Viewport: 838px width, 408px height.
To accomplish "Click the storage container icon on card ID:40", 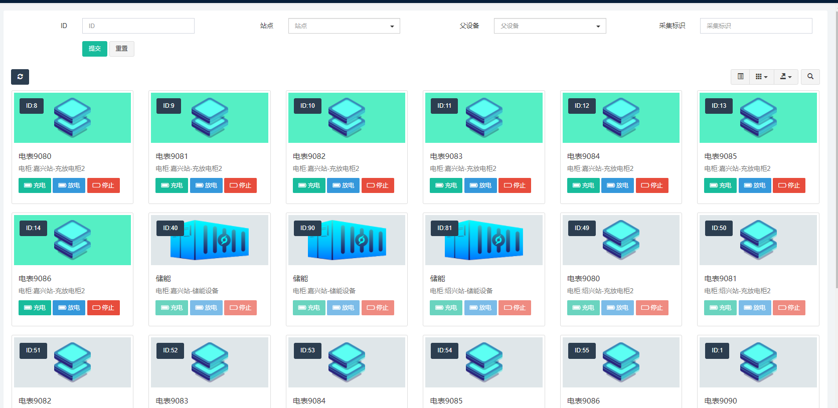I will pyautogui.click(x=210, y=240).
